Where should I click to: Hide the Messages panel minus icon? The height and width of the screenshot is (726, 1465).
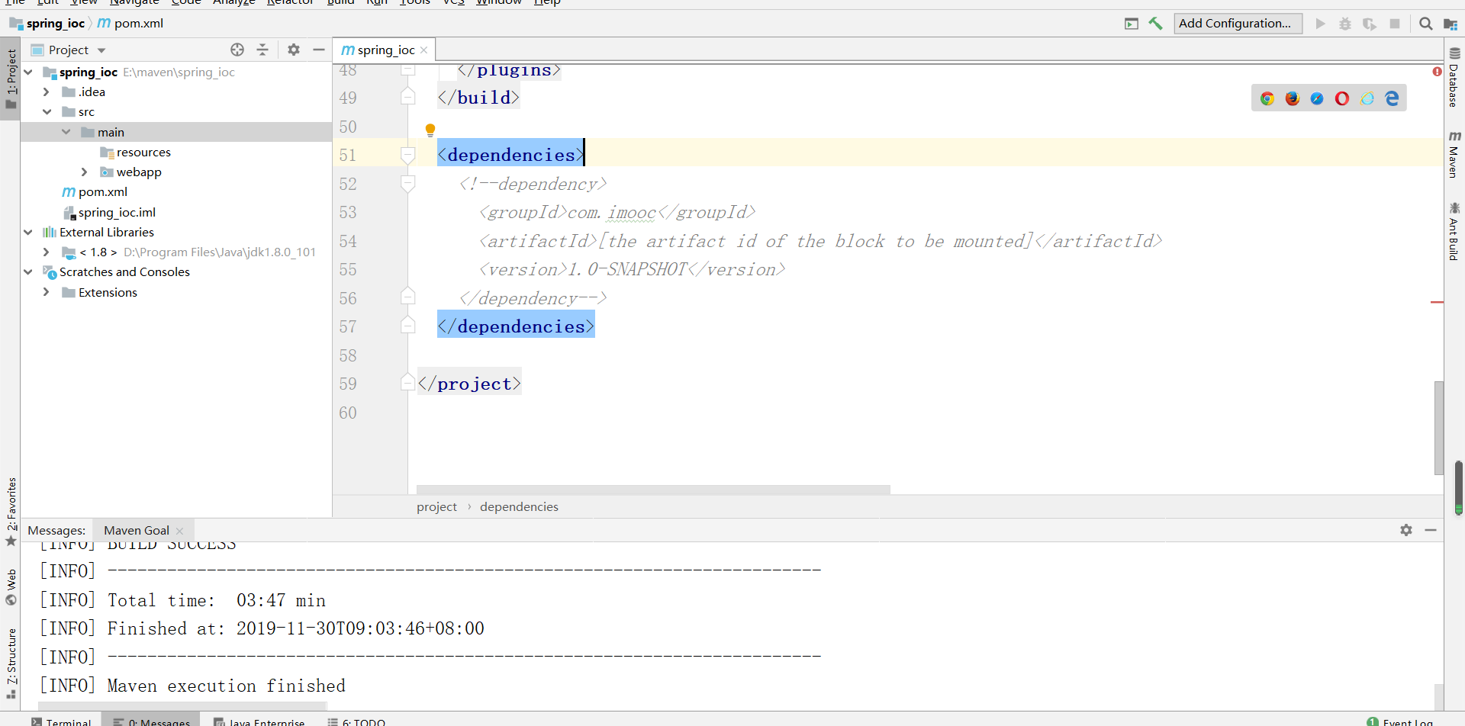[1431, 530]
